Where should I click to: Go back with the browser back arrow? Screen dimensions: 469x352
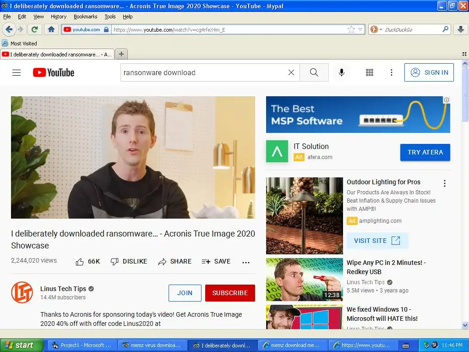click(x=9, y=29)
